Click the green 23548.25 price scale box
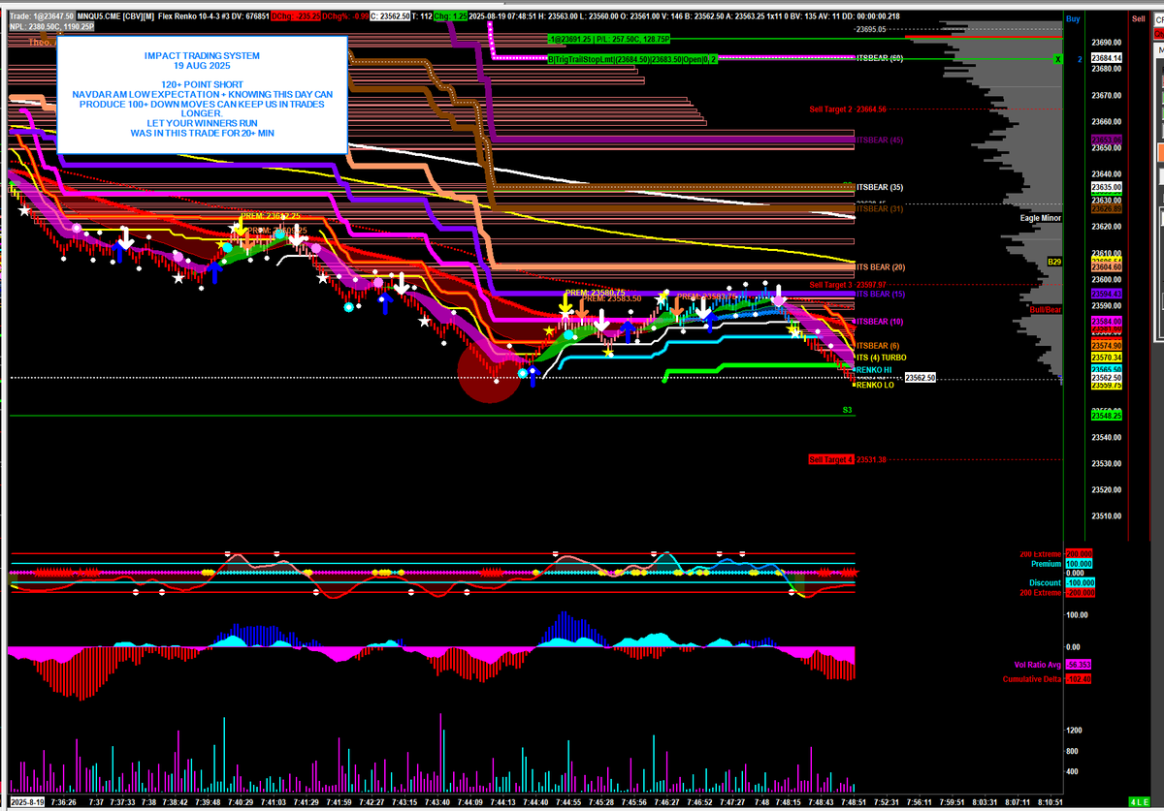Image resolution: width=1164 pixels, height=811 pixels. [x=1107, y=415]
